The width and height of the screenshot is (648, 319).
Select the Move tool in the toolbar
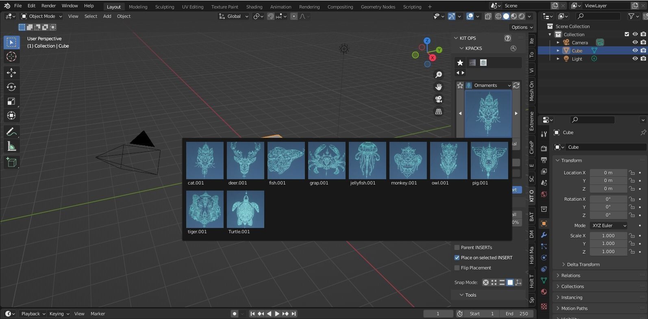click(x=11, y=72)
